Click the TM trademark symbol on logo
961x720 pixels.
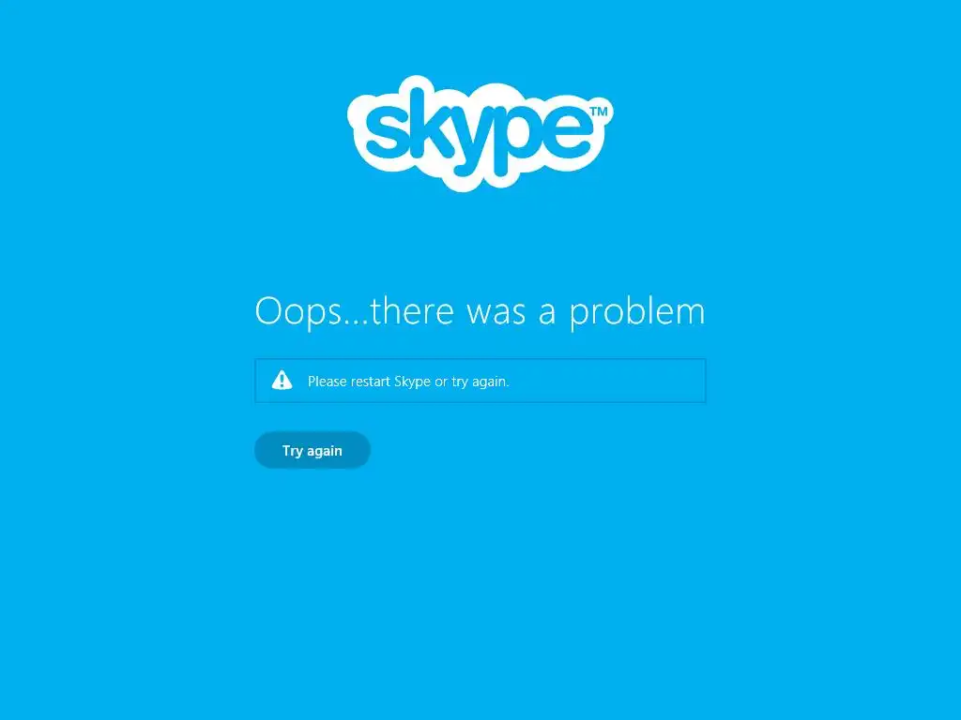pos(598,111)
